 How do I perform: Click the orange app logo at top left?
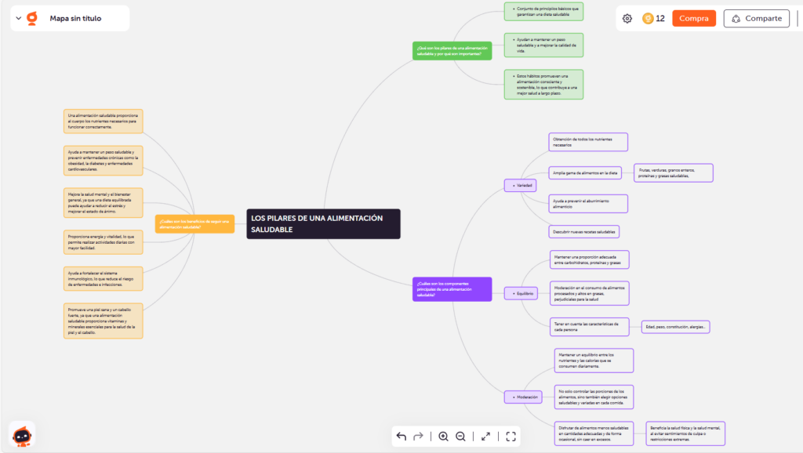tap(32, 18)
